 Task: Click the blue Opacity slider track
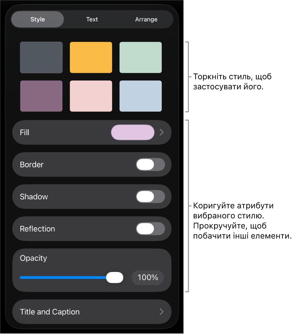63,277
